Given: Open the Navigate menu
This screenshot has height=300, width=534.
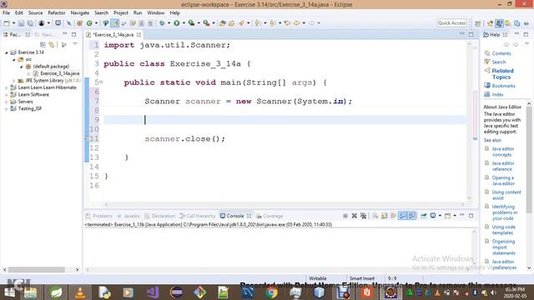Looking at the screenshot, I should (x=80, y=12).
